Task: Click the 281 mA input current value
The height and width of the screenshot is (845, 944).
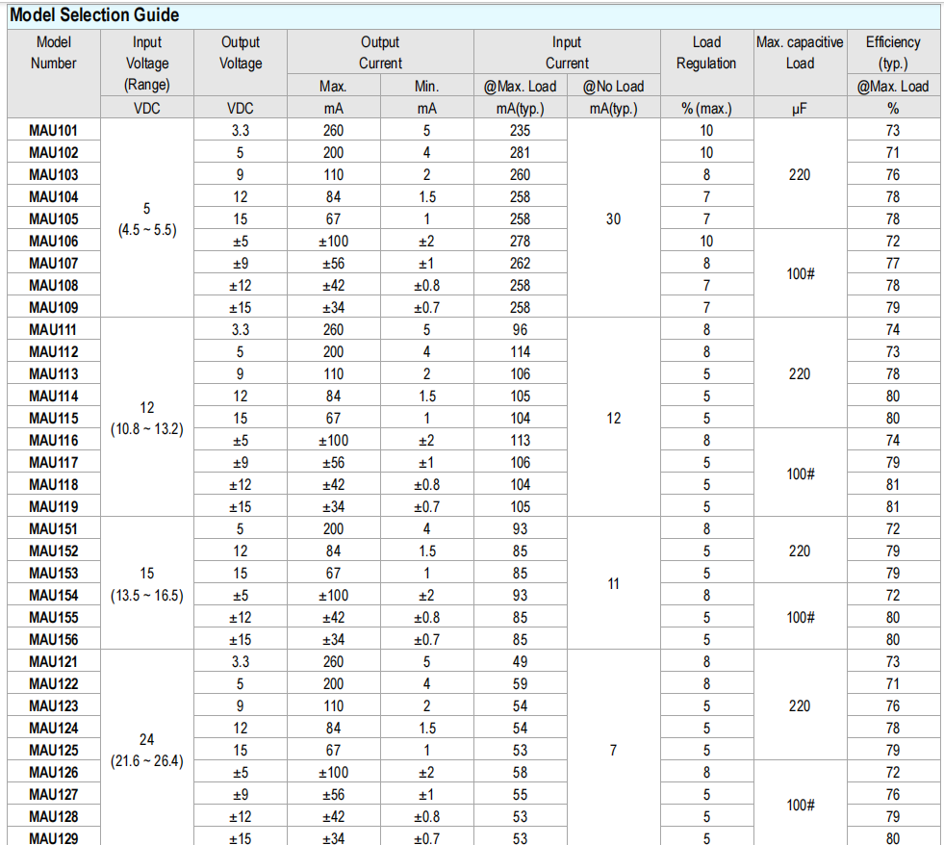Action: click(520, 152)
